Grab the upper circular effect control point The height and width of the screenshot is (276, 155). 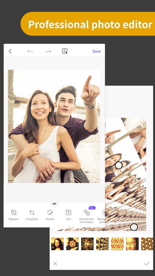[x=119, y=165]
